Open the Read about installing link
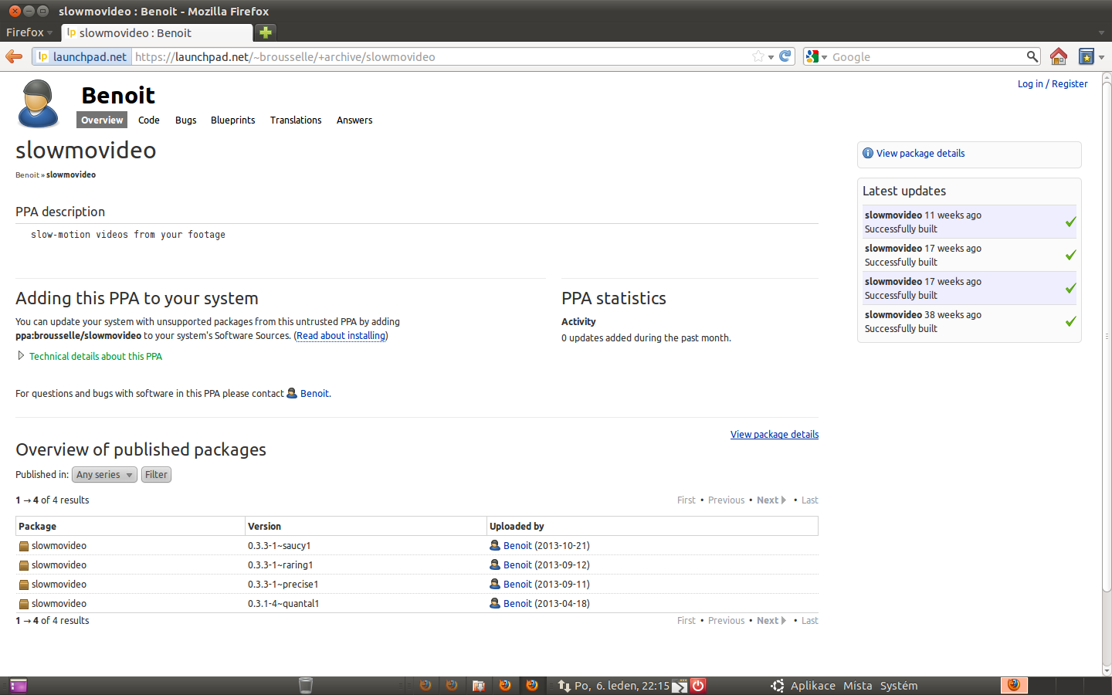 point(341,335)
